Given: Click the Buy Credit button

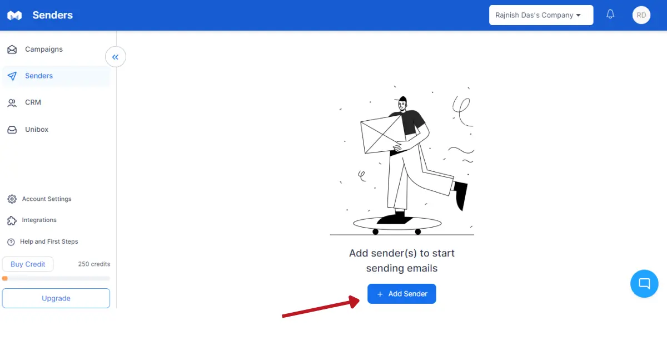Looking at the screenshot, I should (28, 264).
